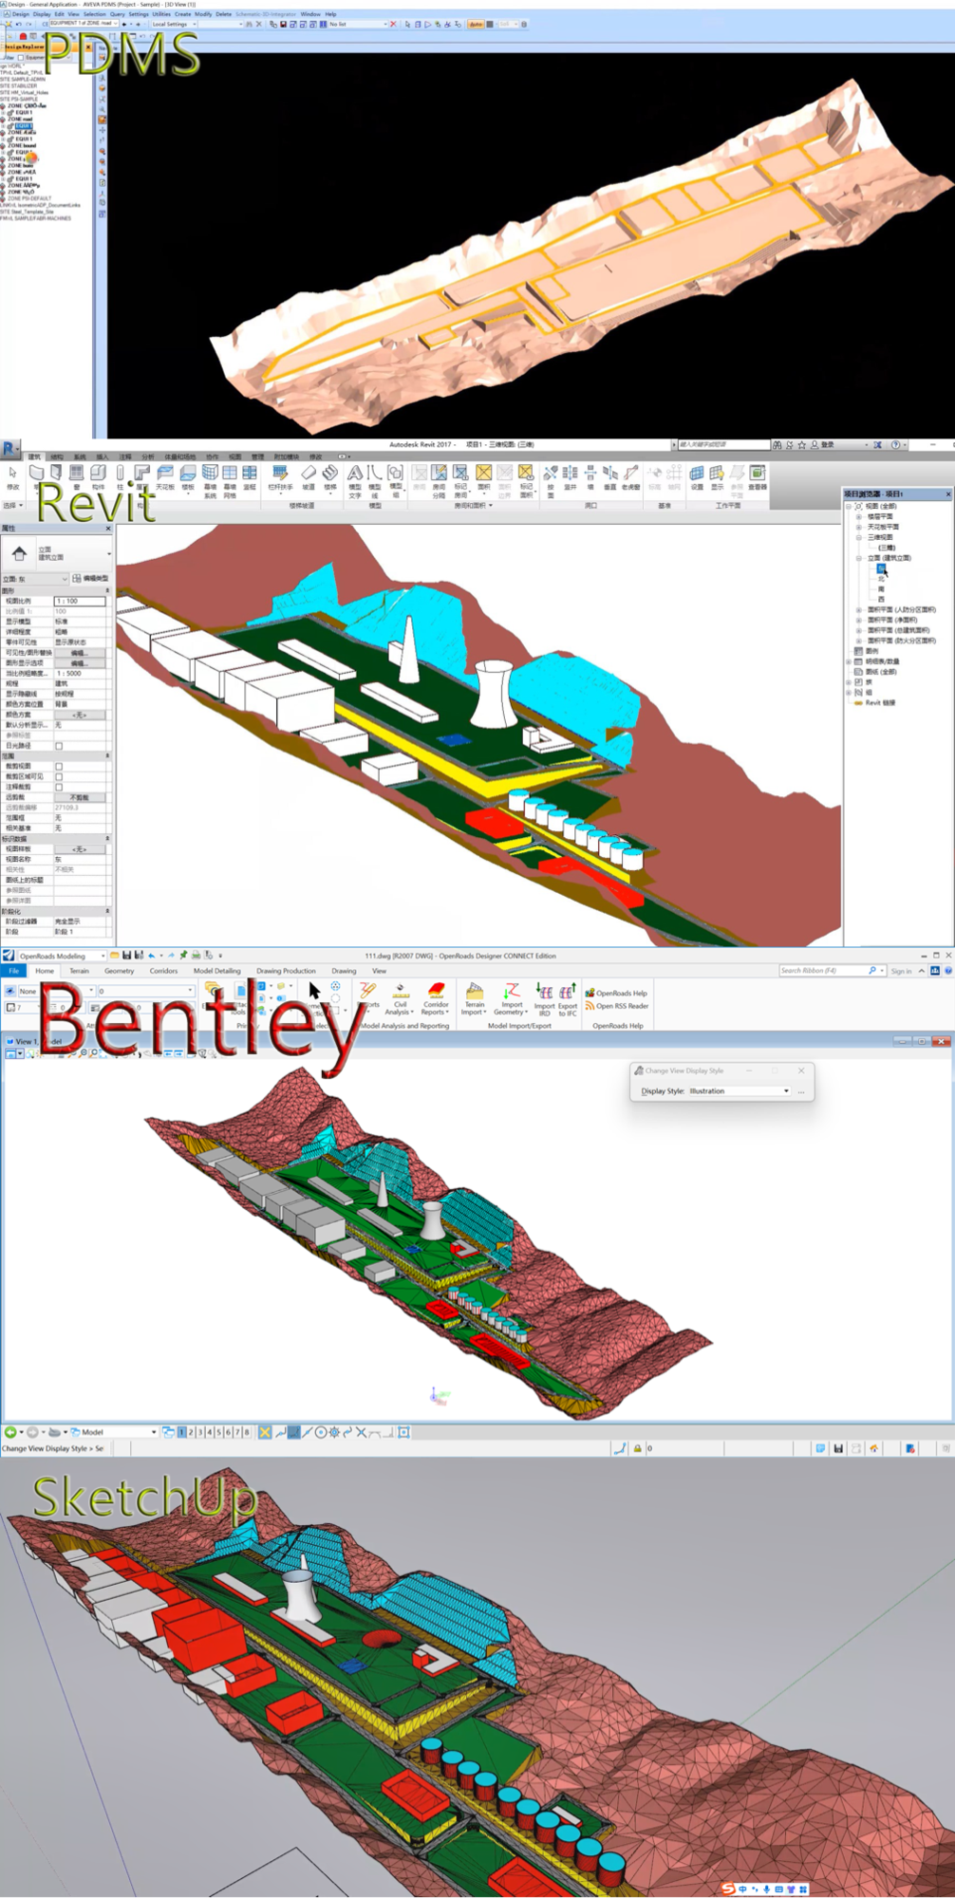955x1898 pixels.
Task: Open OpenRoads Help link
Action: point(617,993)
